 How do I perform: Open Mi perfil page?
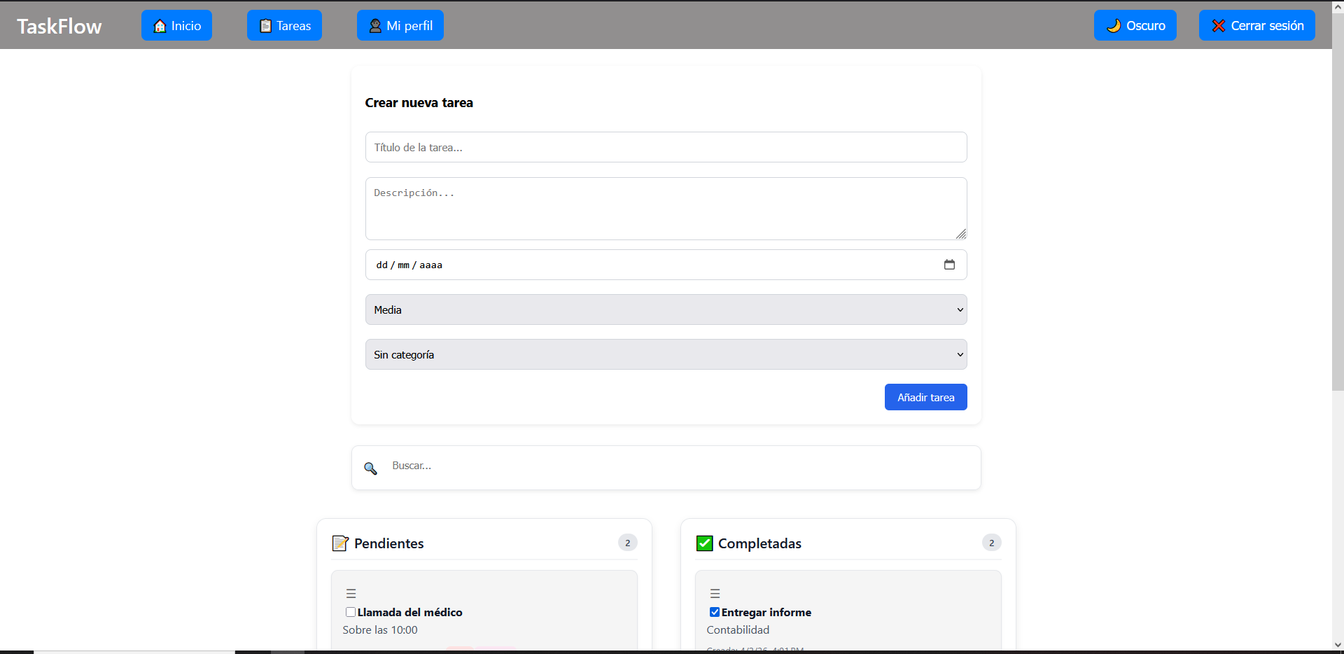[x=400, y=26]
